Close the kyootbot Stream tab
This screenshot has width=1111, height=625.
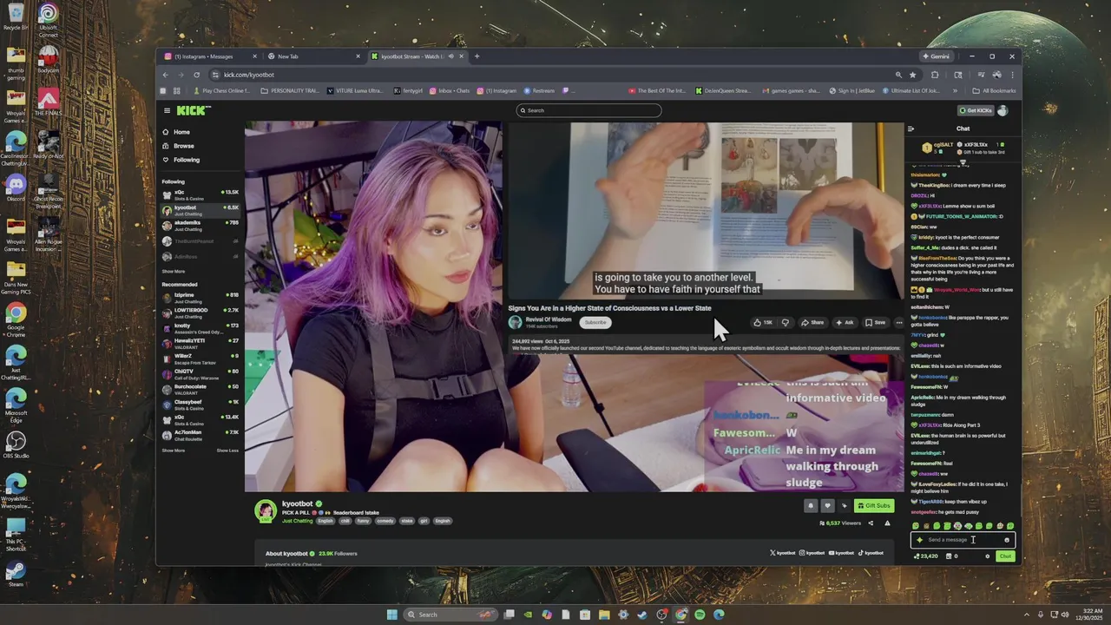[x=462, y=56]
